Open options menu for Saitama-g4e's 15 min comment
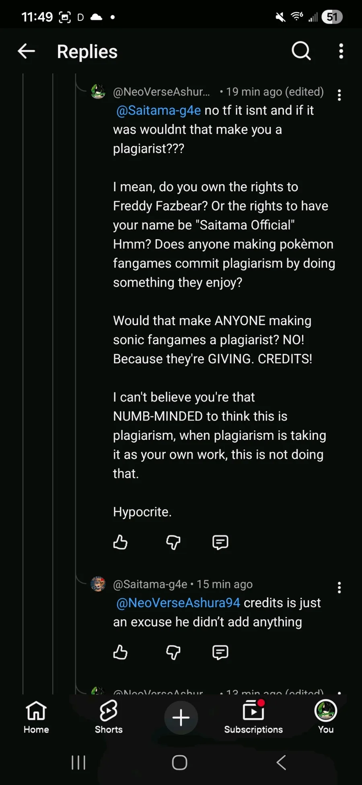The height and width of the screenshot is (785, 362). [339, 588]
